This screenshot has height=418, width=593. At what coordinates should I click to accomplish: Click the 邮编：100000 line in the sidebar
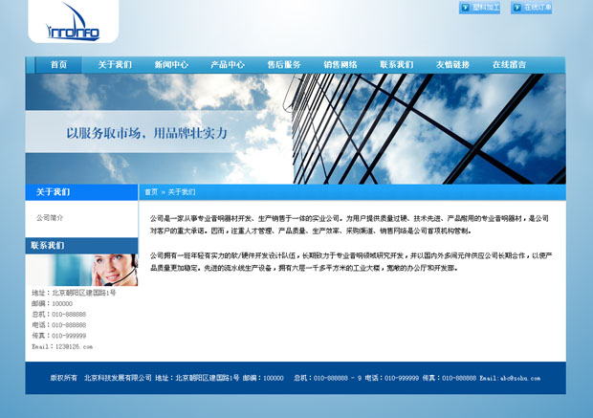click(x=53, y=303)
